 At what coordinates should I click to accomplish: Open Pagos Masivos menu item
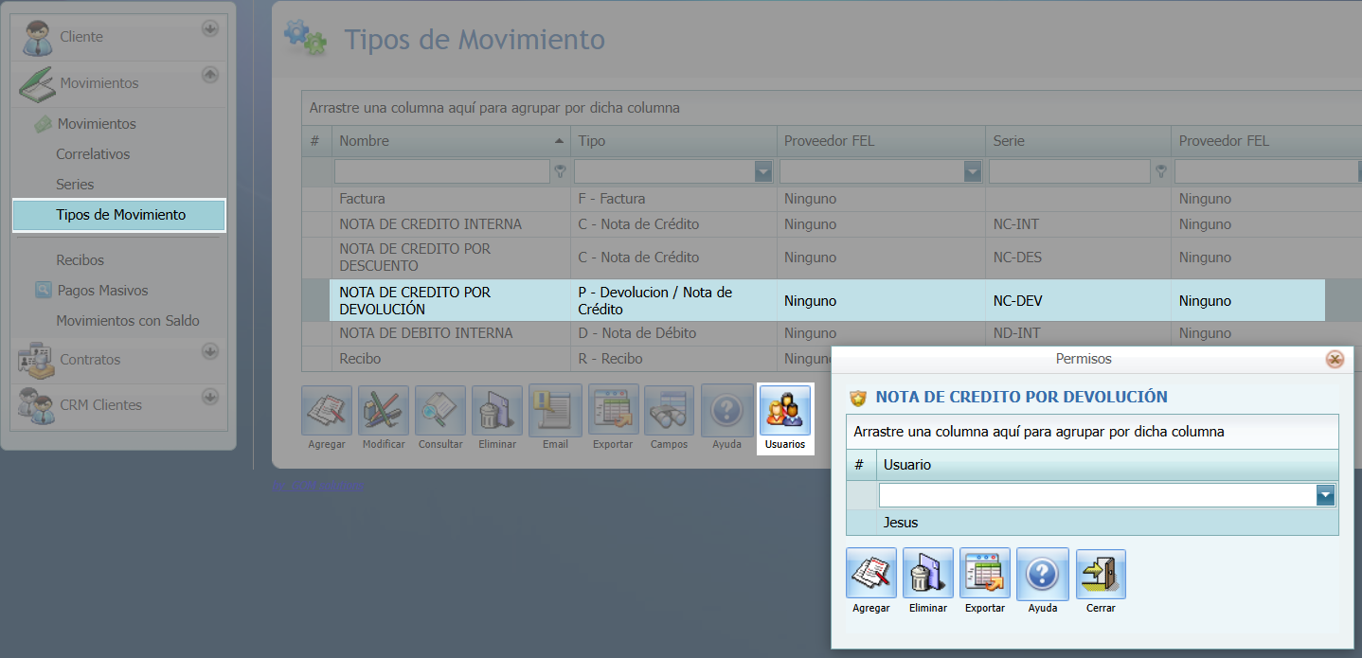[x=102, y=291]
